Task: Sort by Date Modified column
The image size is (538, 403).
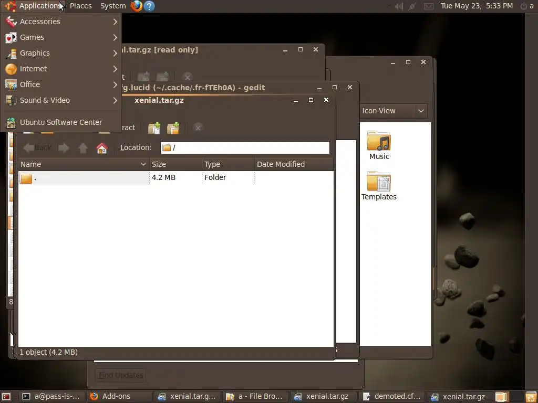Action: pyautogui.click(x=294, y=164)
